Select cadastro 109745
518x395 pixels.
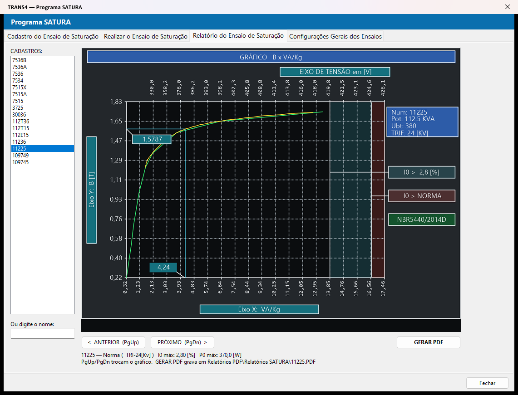pyautogui.click(x=43, y=162)
